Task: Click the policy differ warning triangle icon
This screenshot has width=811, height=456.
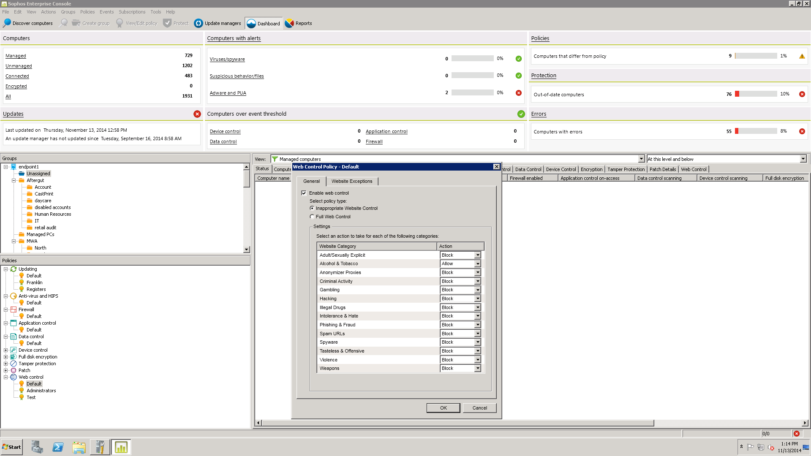Action: [x=802, y=56]
